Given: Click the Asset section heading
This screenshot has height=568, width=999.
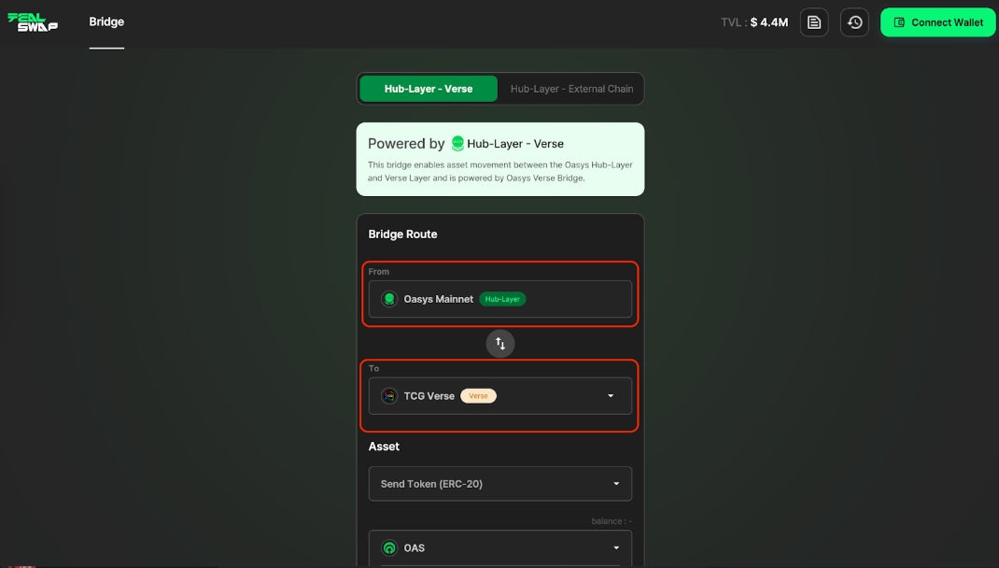Looking at the screenshot, I should click(384, 447).
